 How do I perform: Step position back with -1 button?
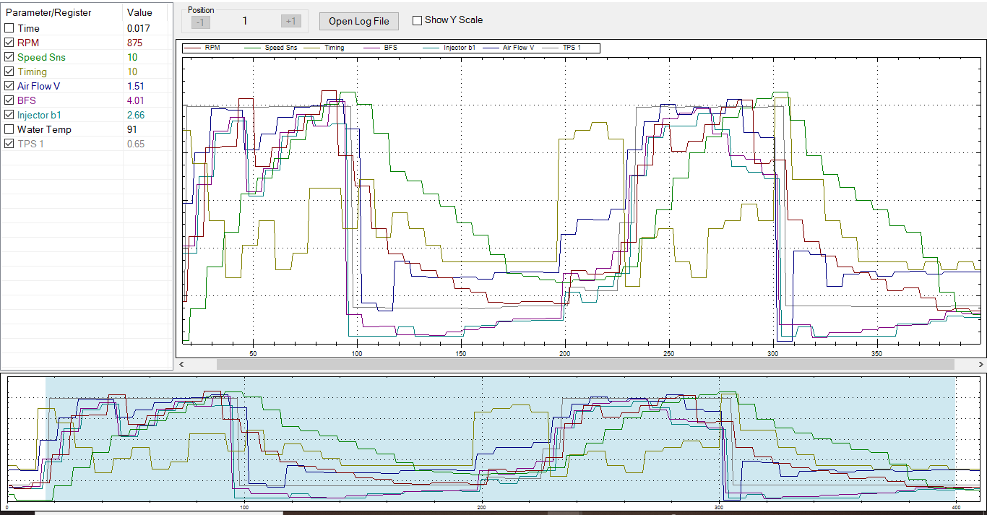[x=201, y=21]
